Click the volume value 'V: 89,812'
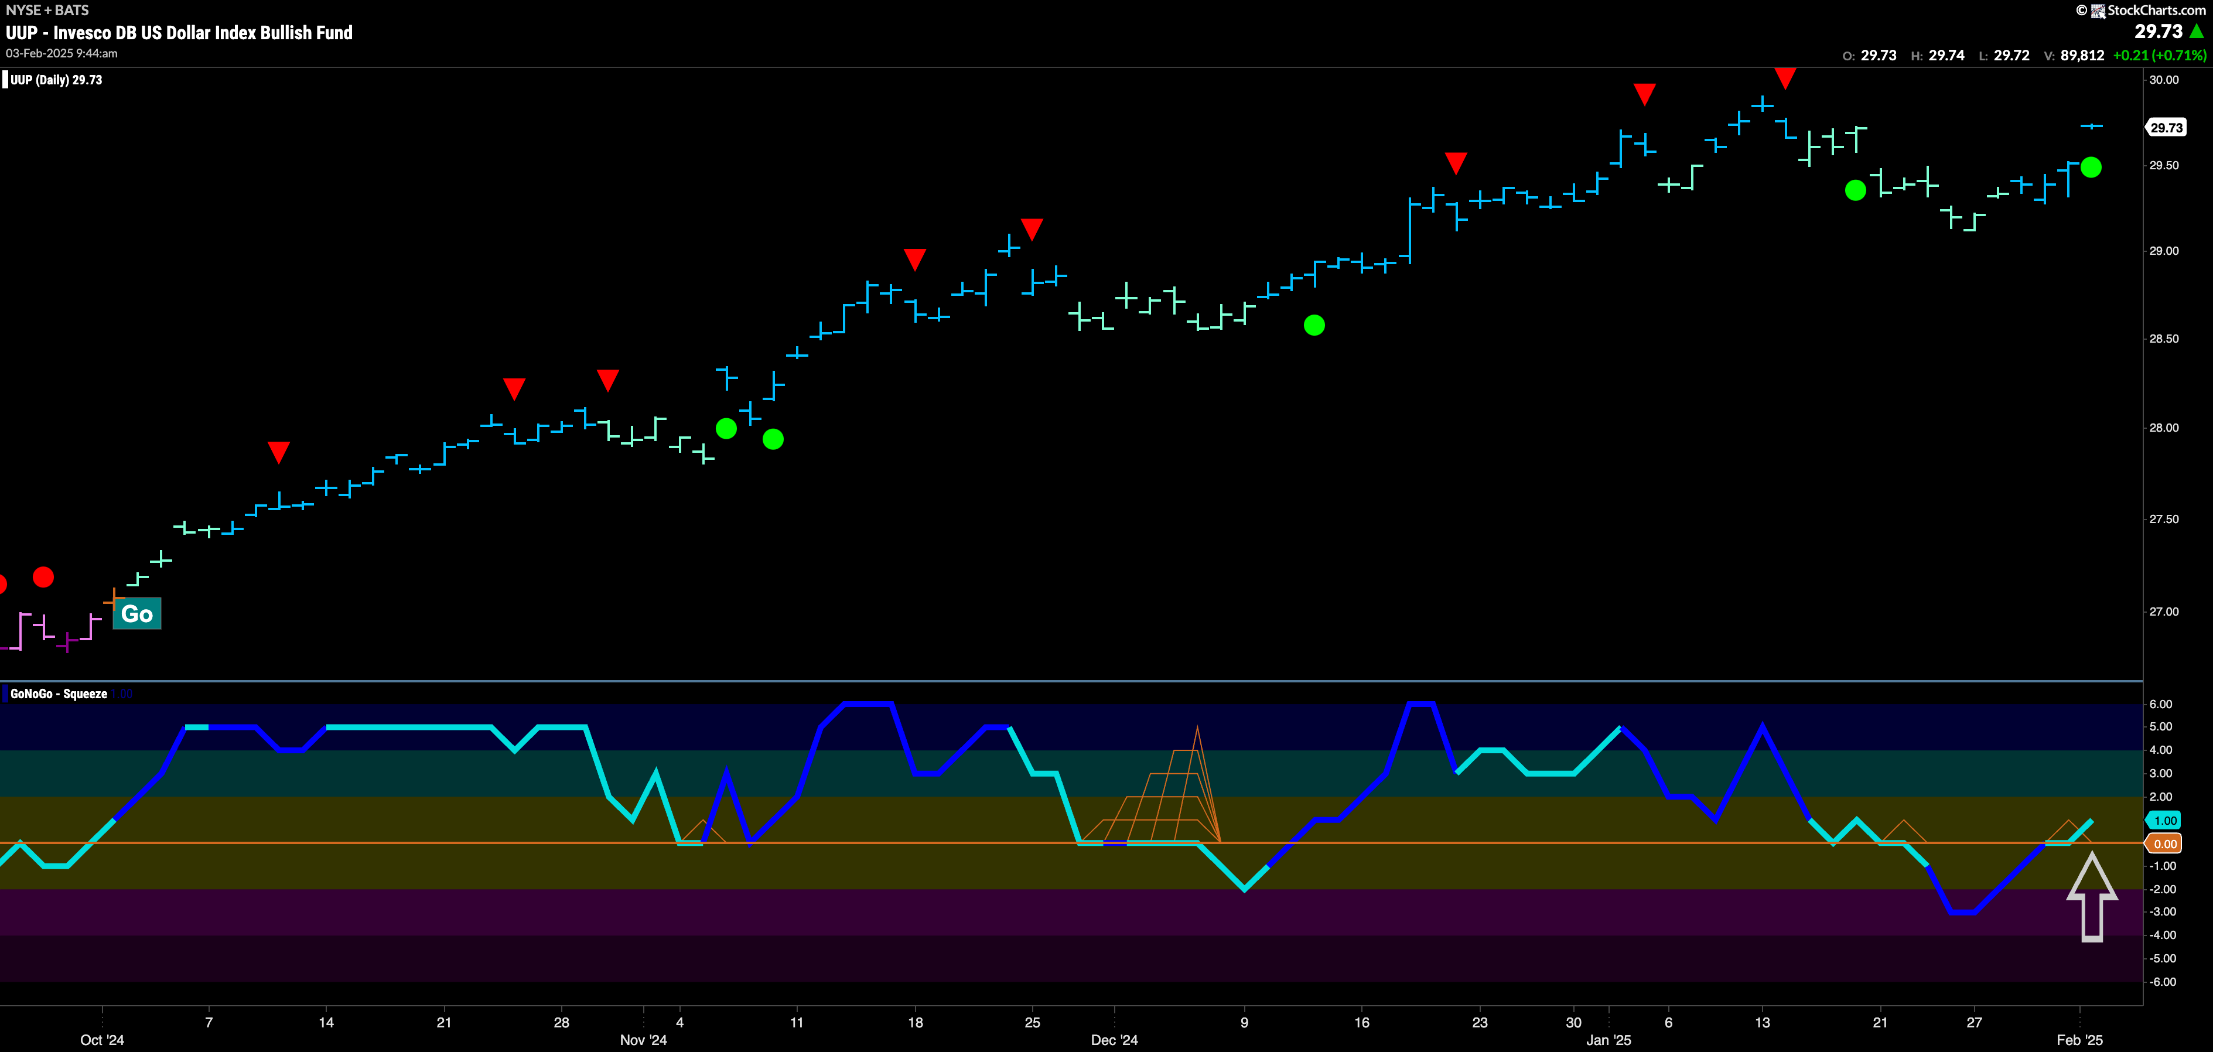This screenshot has width=2213, height=1052. [2074, 55]
